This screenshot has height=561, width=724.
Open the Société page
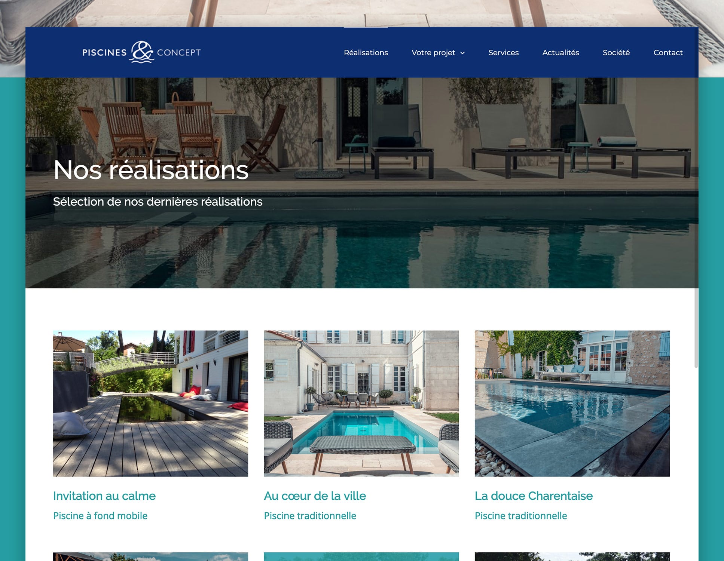(x=616, y=53)
